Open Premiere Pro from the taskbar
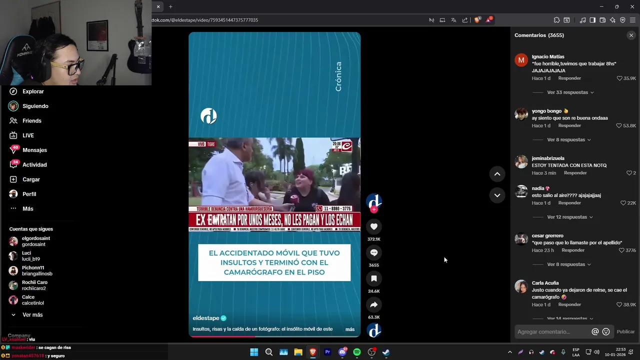The height and width of the screenshot is (360, 640). point(327,352)
